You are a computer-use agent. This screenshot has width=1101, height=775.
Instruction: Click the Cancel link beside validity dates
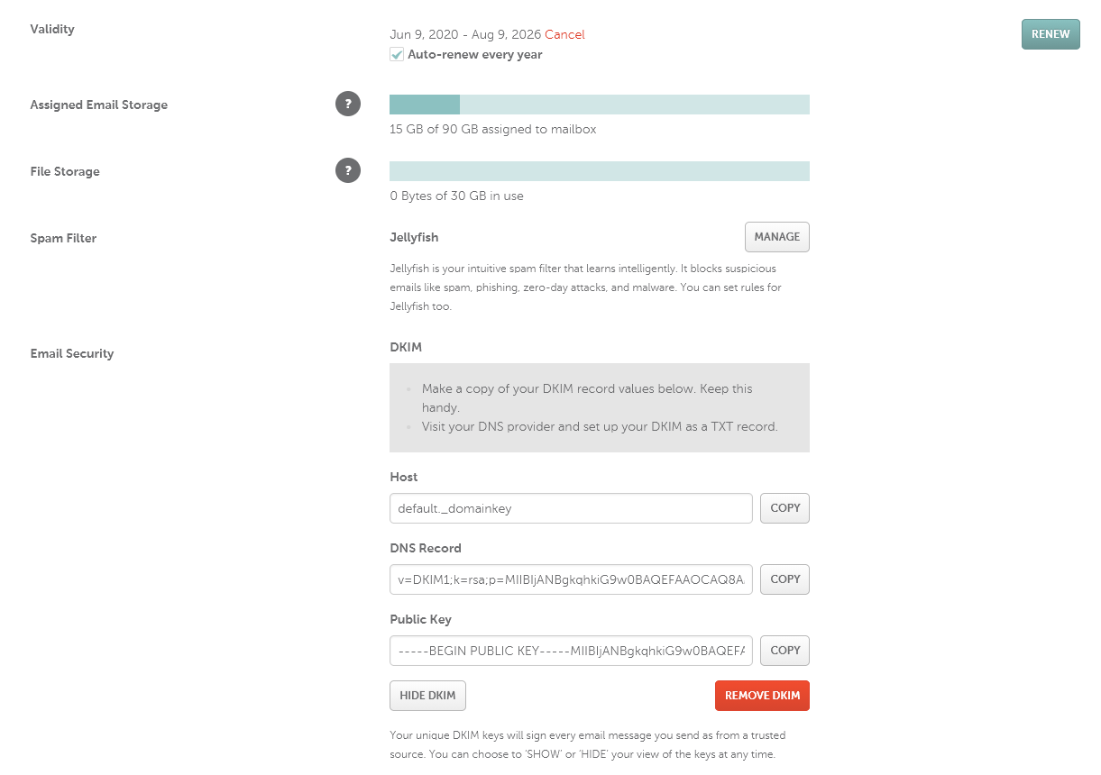tap(564, 34)
